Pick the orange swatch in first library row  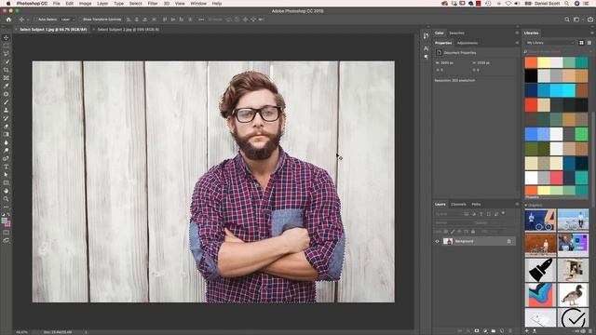coord(531,62)
